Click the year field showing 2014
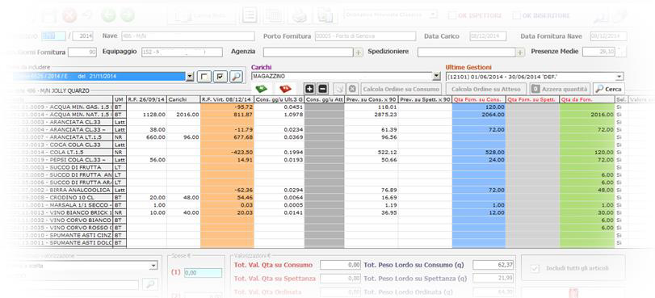The image size is (655, 298). [x=82, y=36]
